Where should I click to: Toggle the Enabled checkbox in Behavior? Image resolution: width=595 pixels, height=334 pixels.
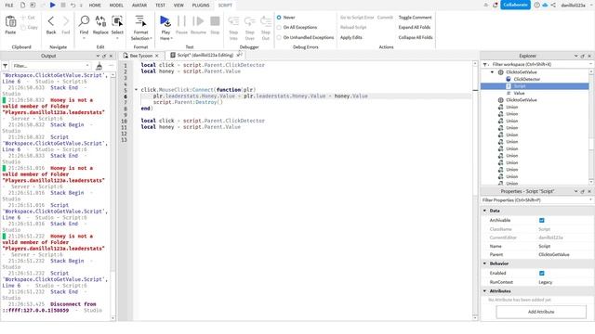(541, 273)
